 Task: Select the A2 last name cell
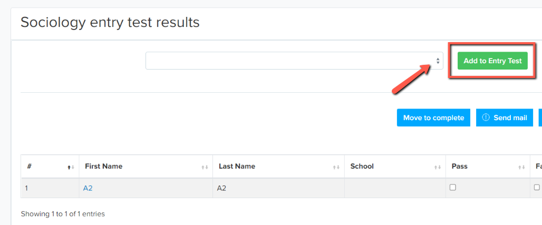click(278, 188)
